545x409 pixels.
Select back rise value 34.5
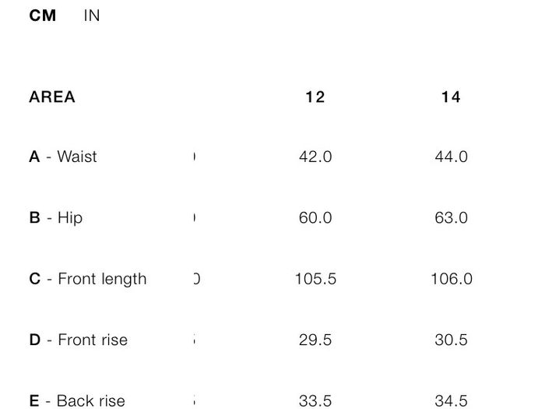tap(451, 401)
